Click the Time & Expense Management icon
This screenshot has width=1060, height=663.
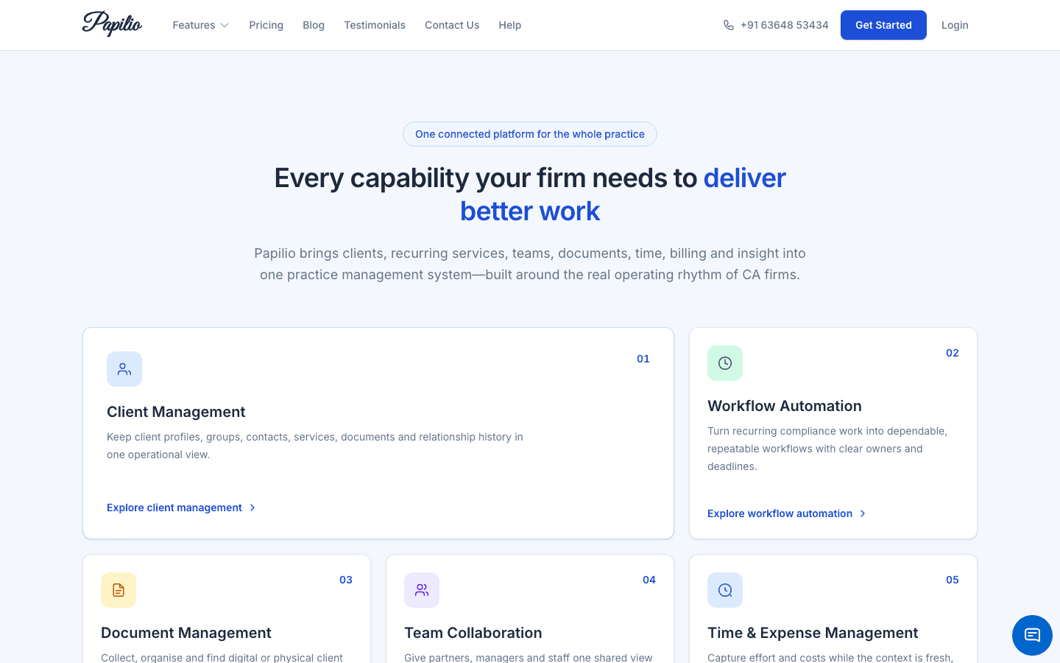tap(725, 590)
